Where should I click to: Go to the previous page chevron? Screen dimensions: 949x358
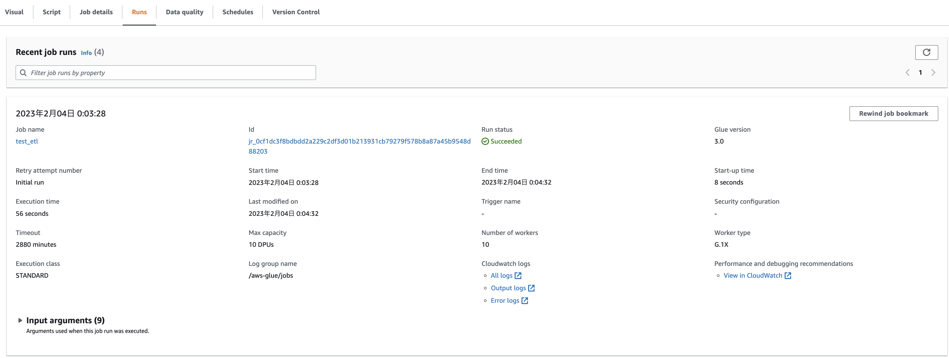click(x=907, y=73)
